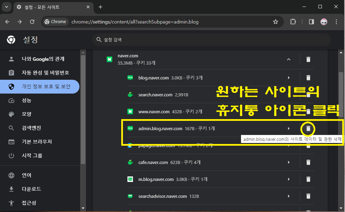The image size is (345, 212).
Task: Click trash icon for blog.naver.com
Action: coord(308,78)
